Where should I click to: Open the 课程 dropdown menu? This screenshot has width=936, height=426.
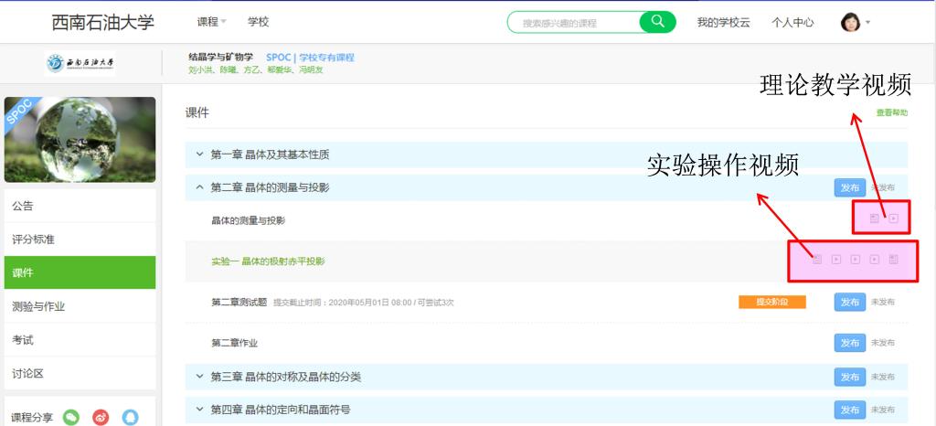tap(212, 22)
